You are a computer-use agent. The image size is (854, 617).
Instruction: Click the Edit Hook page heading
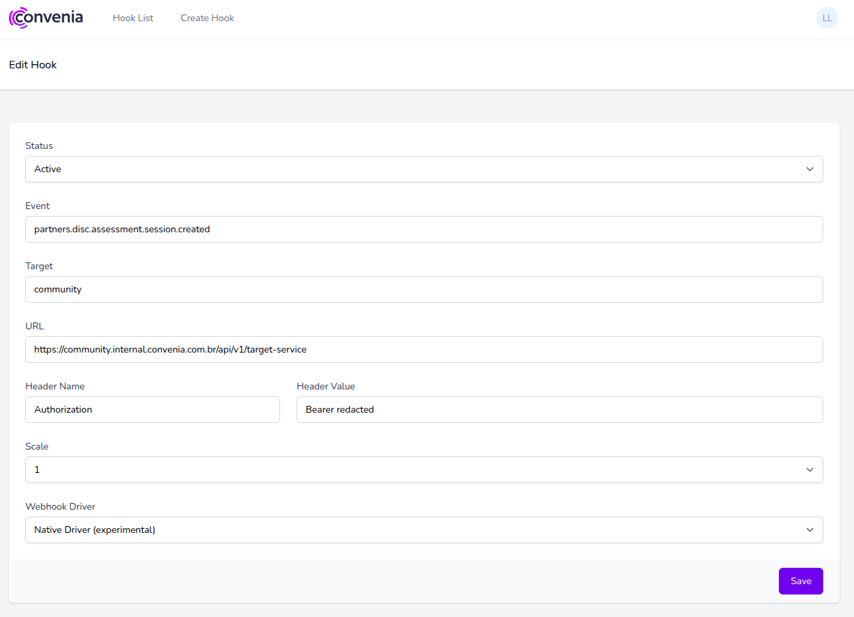pyautogui.click(x=33, y=65)
